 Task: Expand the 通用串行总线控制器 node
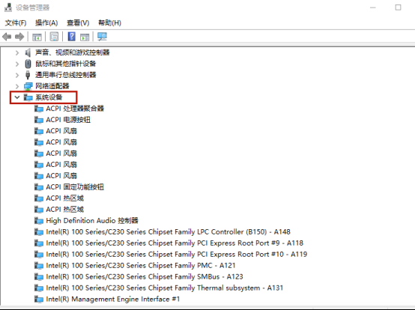pos(17,75)
